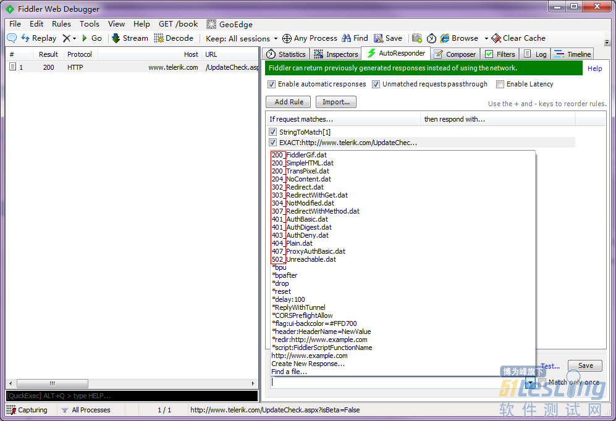Click the response text input field
Screen dimensions: 616x421
(x=398, y=382)
